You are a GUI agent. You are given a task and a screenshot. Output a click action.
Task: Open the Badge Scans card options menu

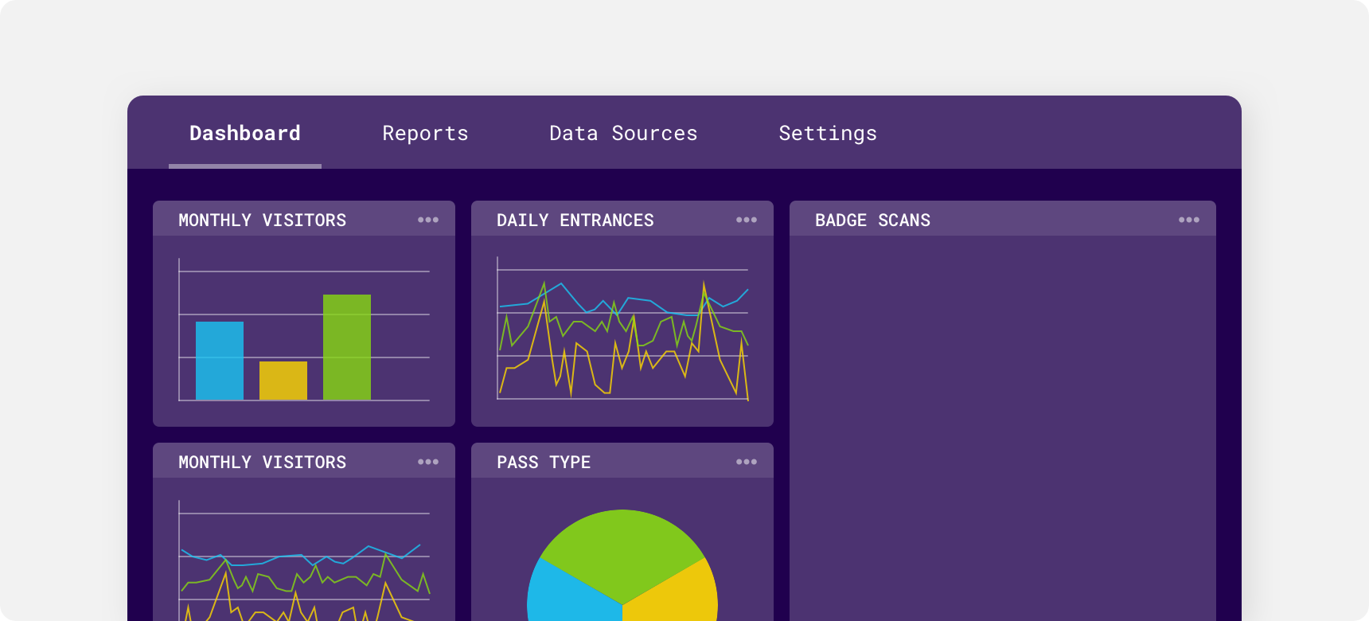(x=1189, y=220)
